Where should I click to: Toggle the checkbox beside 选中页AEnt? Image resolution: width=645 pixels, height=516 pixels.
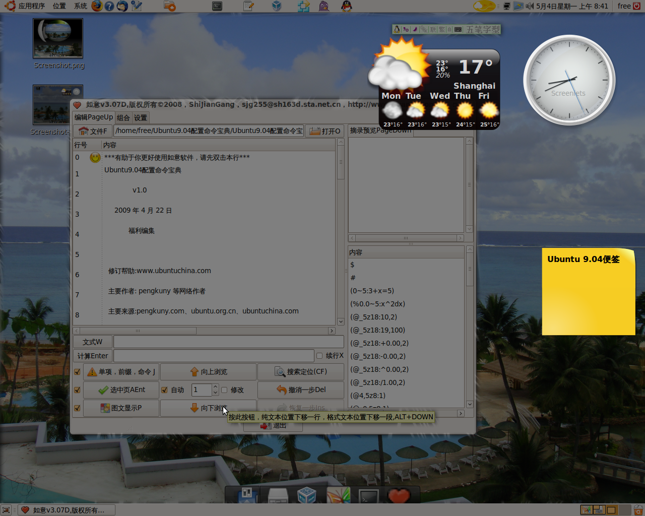77,390
